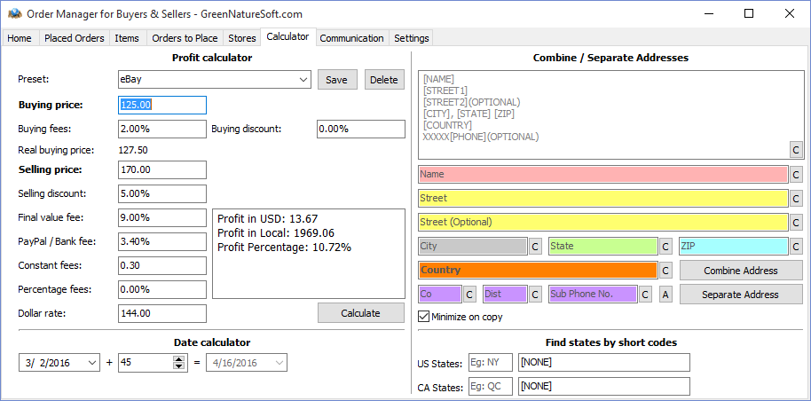The height and width of the screenshot is (401, 811).
Task: Click the C button beside the State field
Action: tap(666, 247)
